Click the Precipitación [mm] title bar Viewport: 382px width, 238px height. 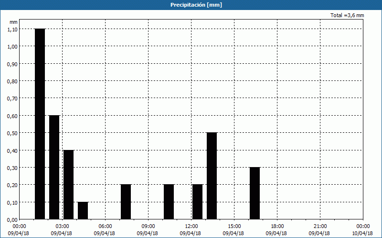(x=191, y=5)
